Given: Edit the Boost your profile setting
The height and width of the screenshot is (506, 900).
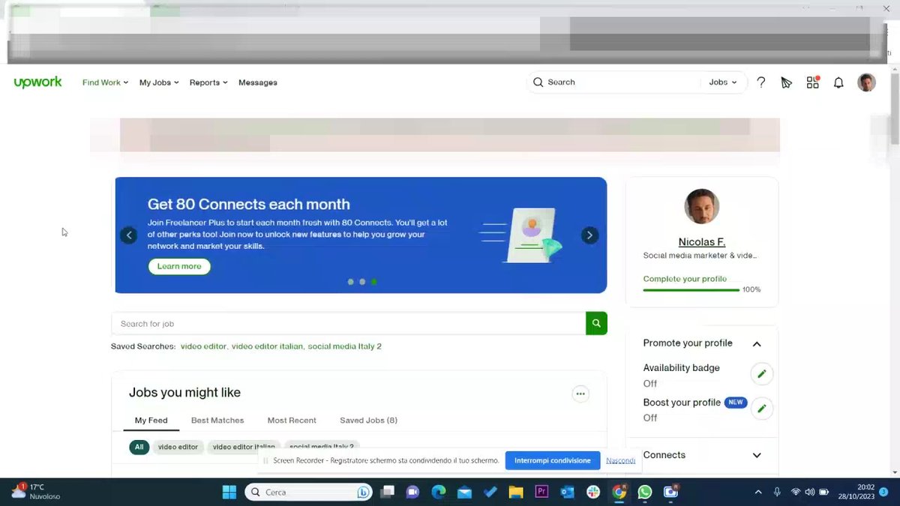Looking at the screenshot, I should click(x=761, y=409).
